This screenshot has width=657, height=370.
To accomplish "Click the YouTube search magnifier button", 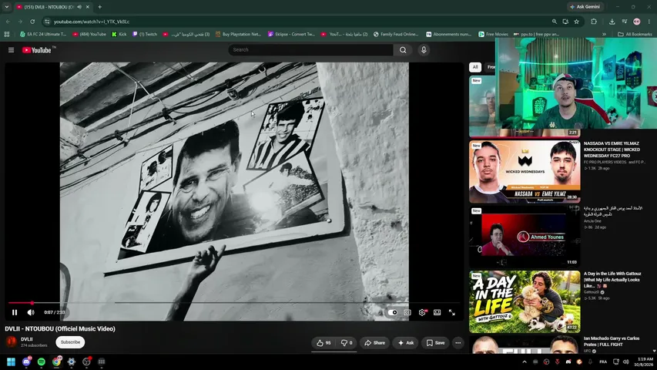I will click(403, 50).
